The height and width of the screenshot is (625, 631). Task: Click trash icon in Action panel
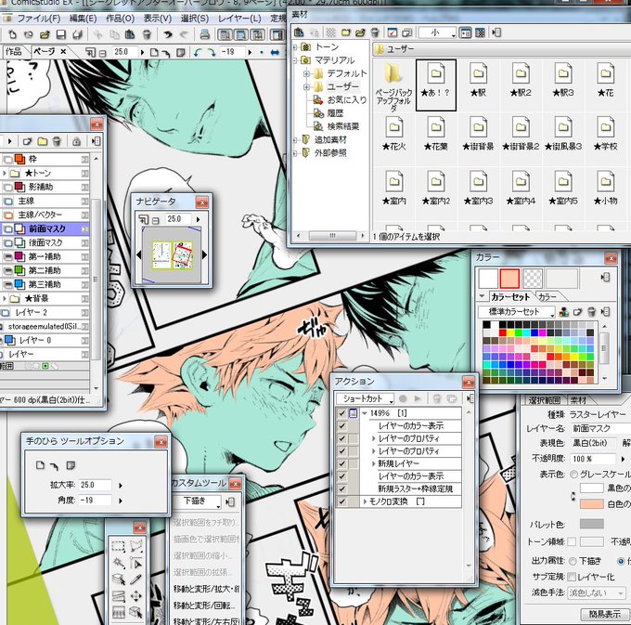(436, 398)
